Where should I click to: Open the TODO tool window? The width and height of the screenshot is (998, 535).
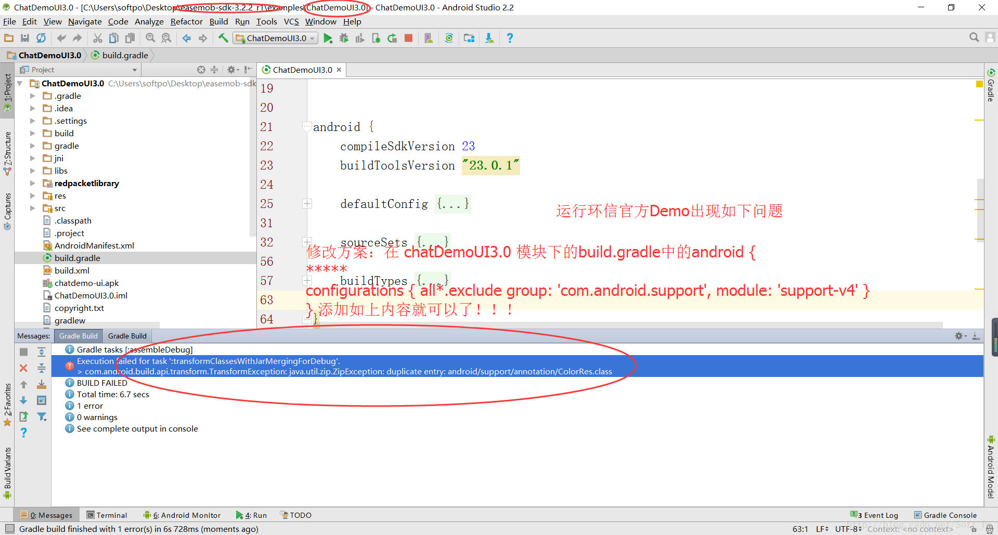(296, 515)
